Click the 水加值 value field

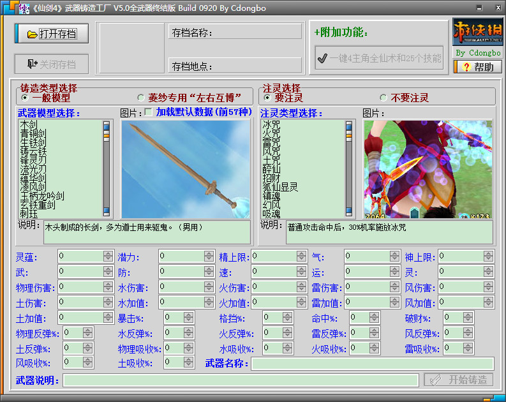coord(182,302)
